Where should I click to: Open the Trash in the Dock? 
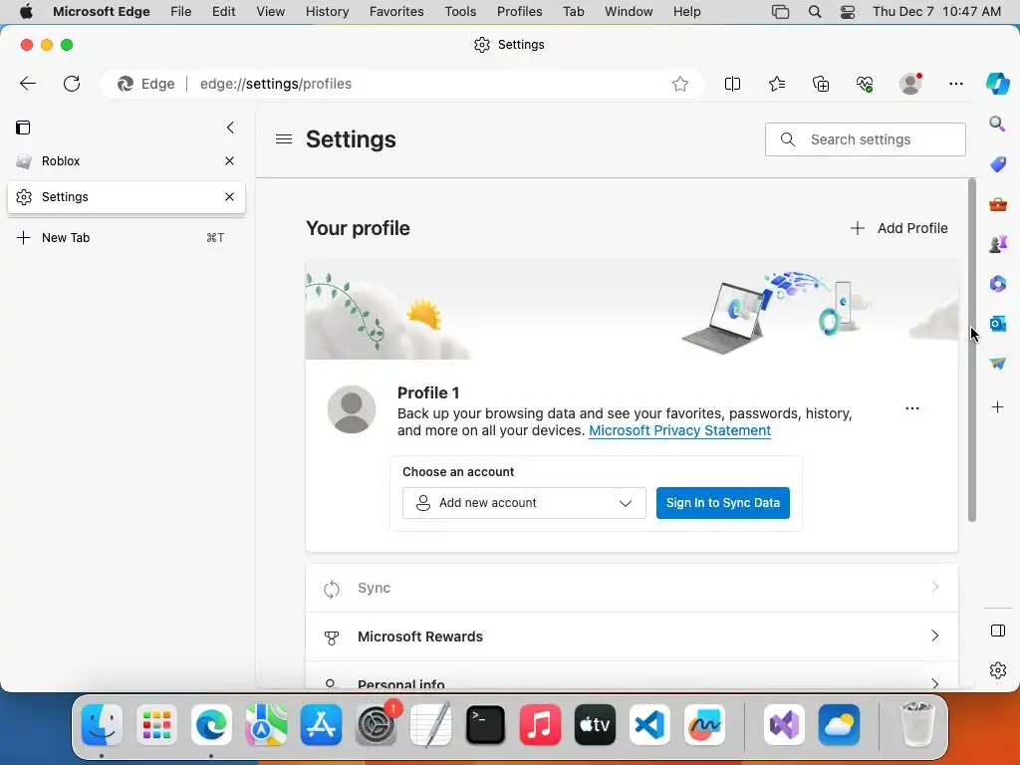pos(917,724)
